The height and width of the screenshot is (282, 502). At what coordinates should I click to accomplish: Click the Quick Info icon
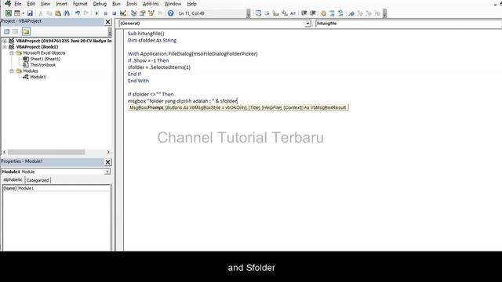275,13
